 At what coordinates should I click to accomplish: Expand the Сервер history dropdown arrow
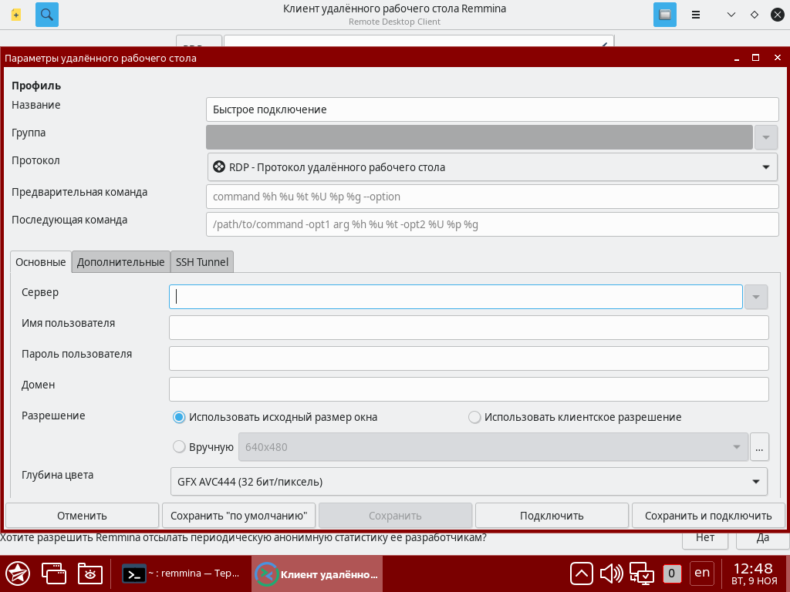[x=757, y=297]
